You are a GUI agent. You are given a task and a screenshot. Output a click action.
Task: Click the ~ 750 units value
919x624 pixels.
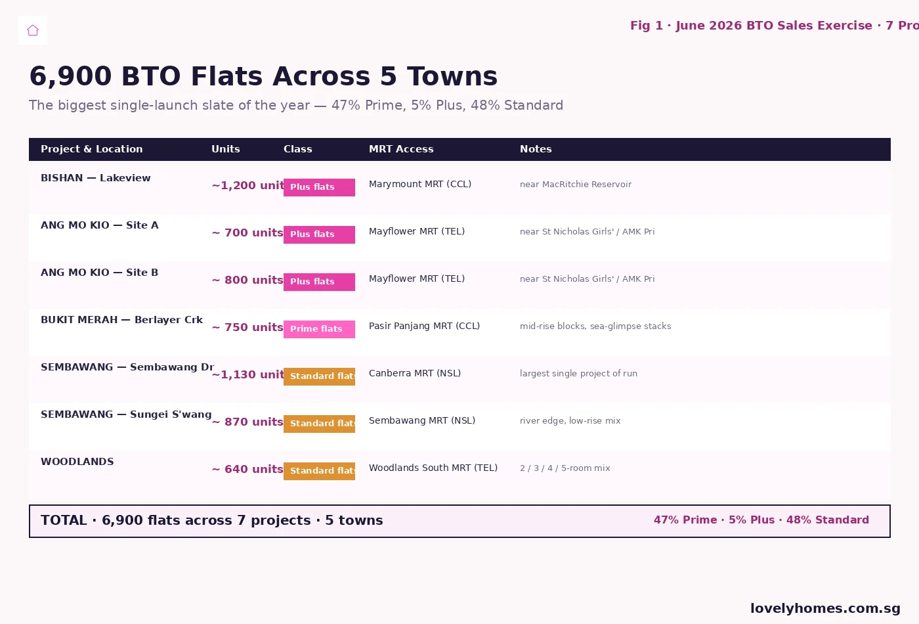point(247,328)
